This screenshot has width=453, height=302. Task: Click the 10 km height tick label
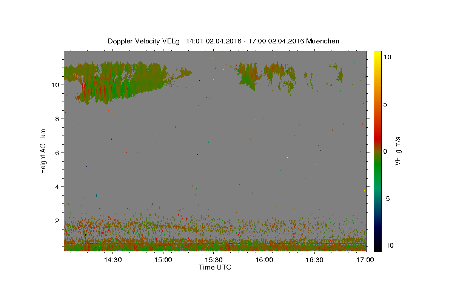(55, 85)
